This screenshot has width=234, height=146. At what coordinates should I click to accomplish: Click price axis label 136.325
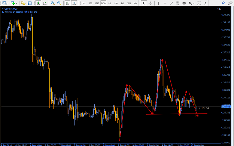point(226,90)
